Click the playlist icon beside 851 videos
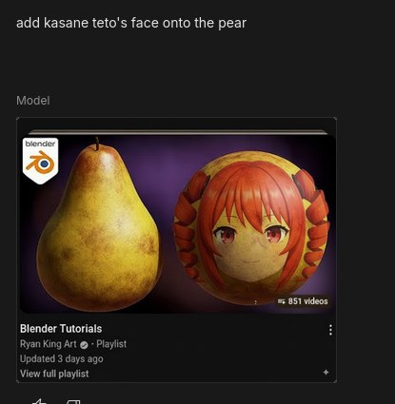This screenshot has width=395, height=404. tap(281, 301)
